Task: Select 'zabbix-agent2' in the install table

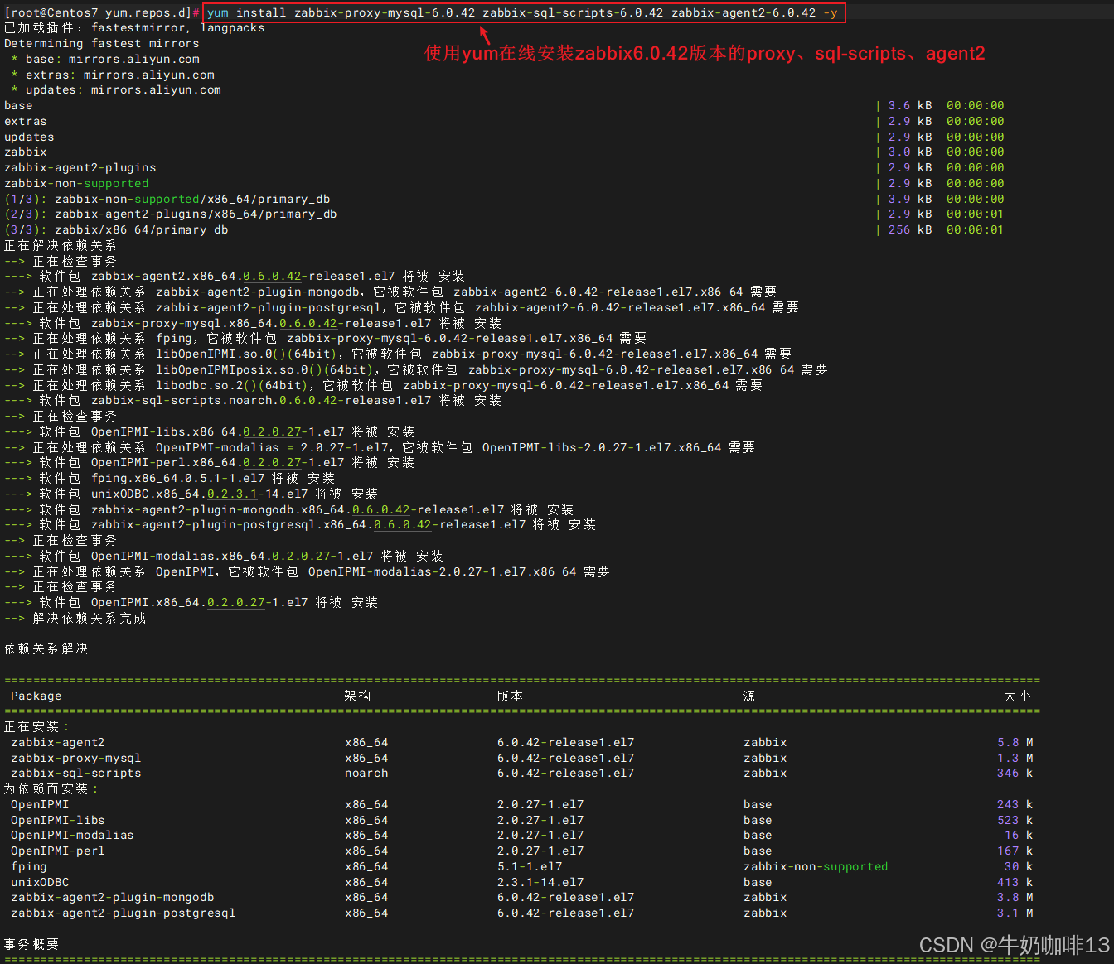Action: coord(58,743)
